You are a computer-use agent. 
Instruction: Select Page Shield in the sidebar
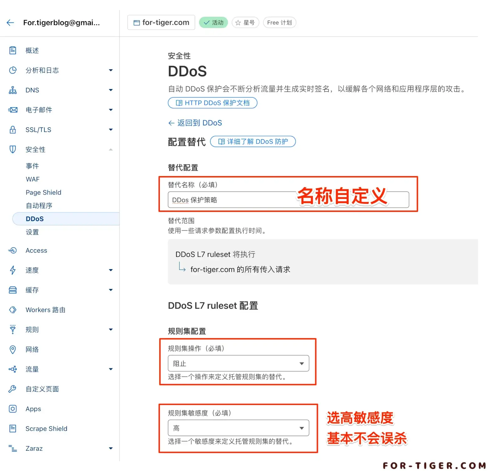pyautogui.click(x=43, y=192)
